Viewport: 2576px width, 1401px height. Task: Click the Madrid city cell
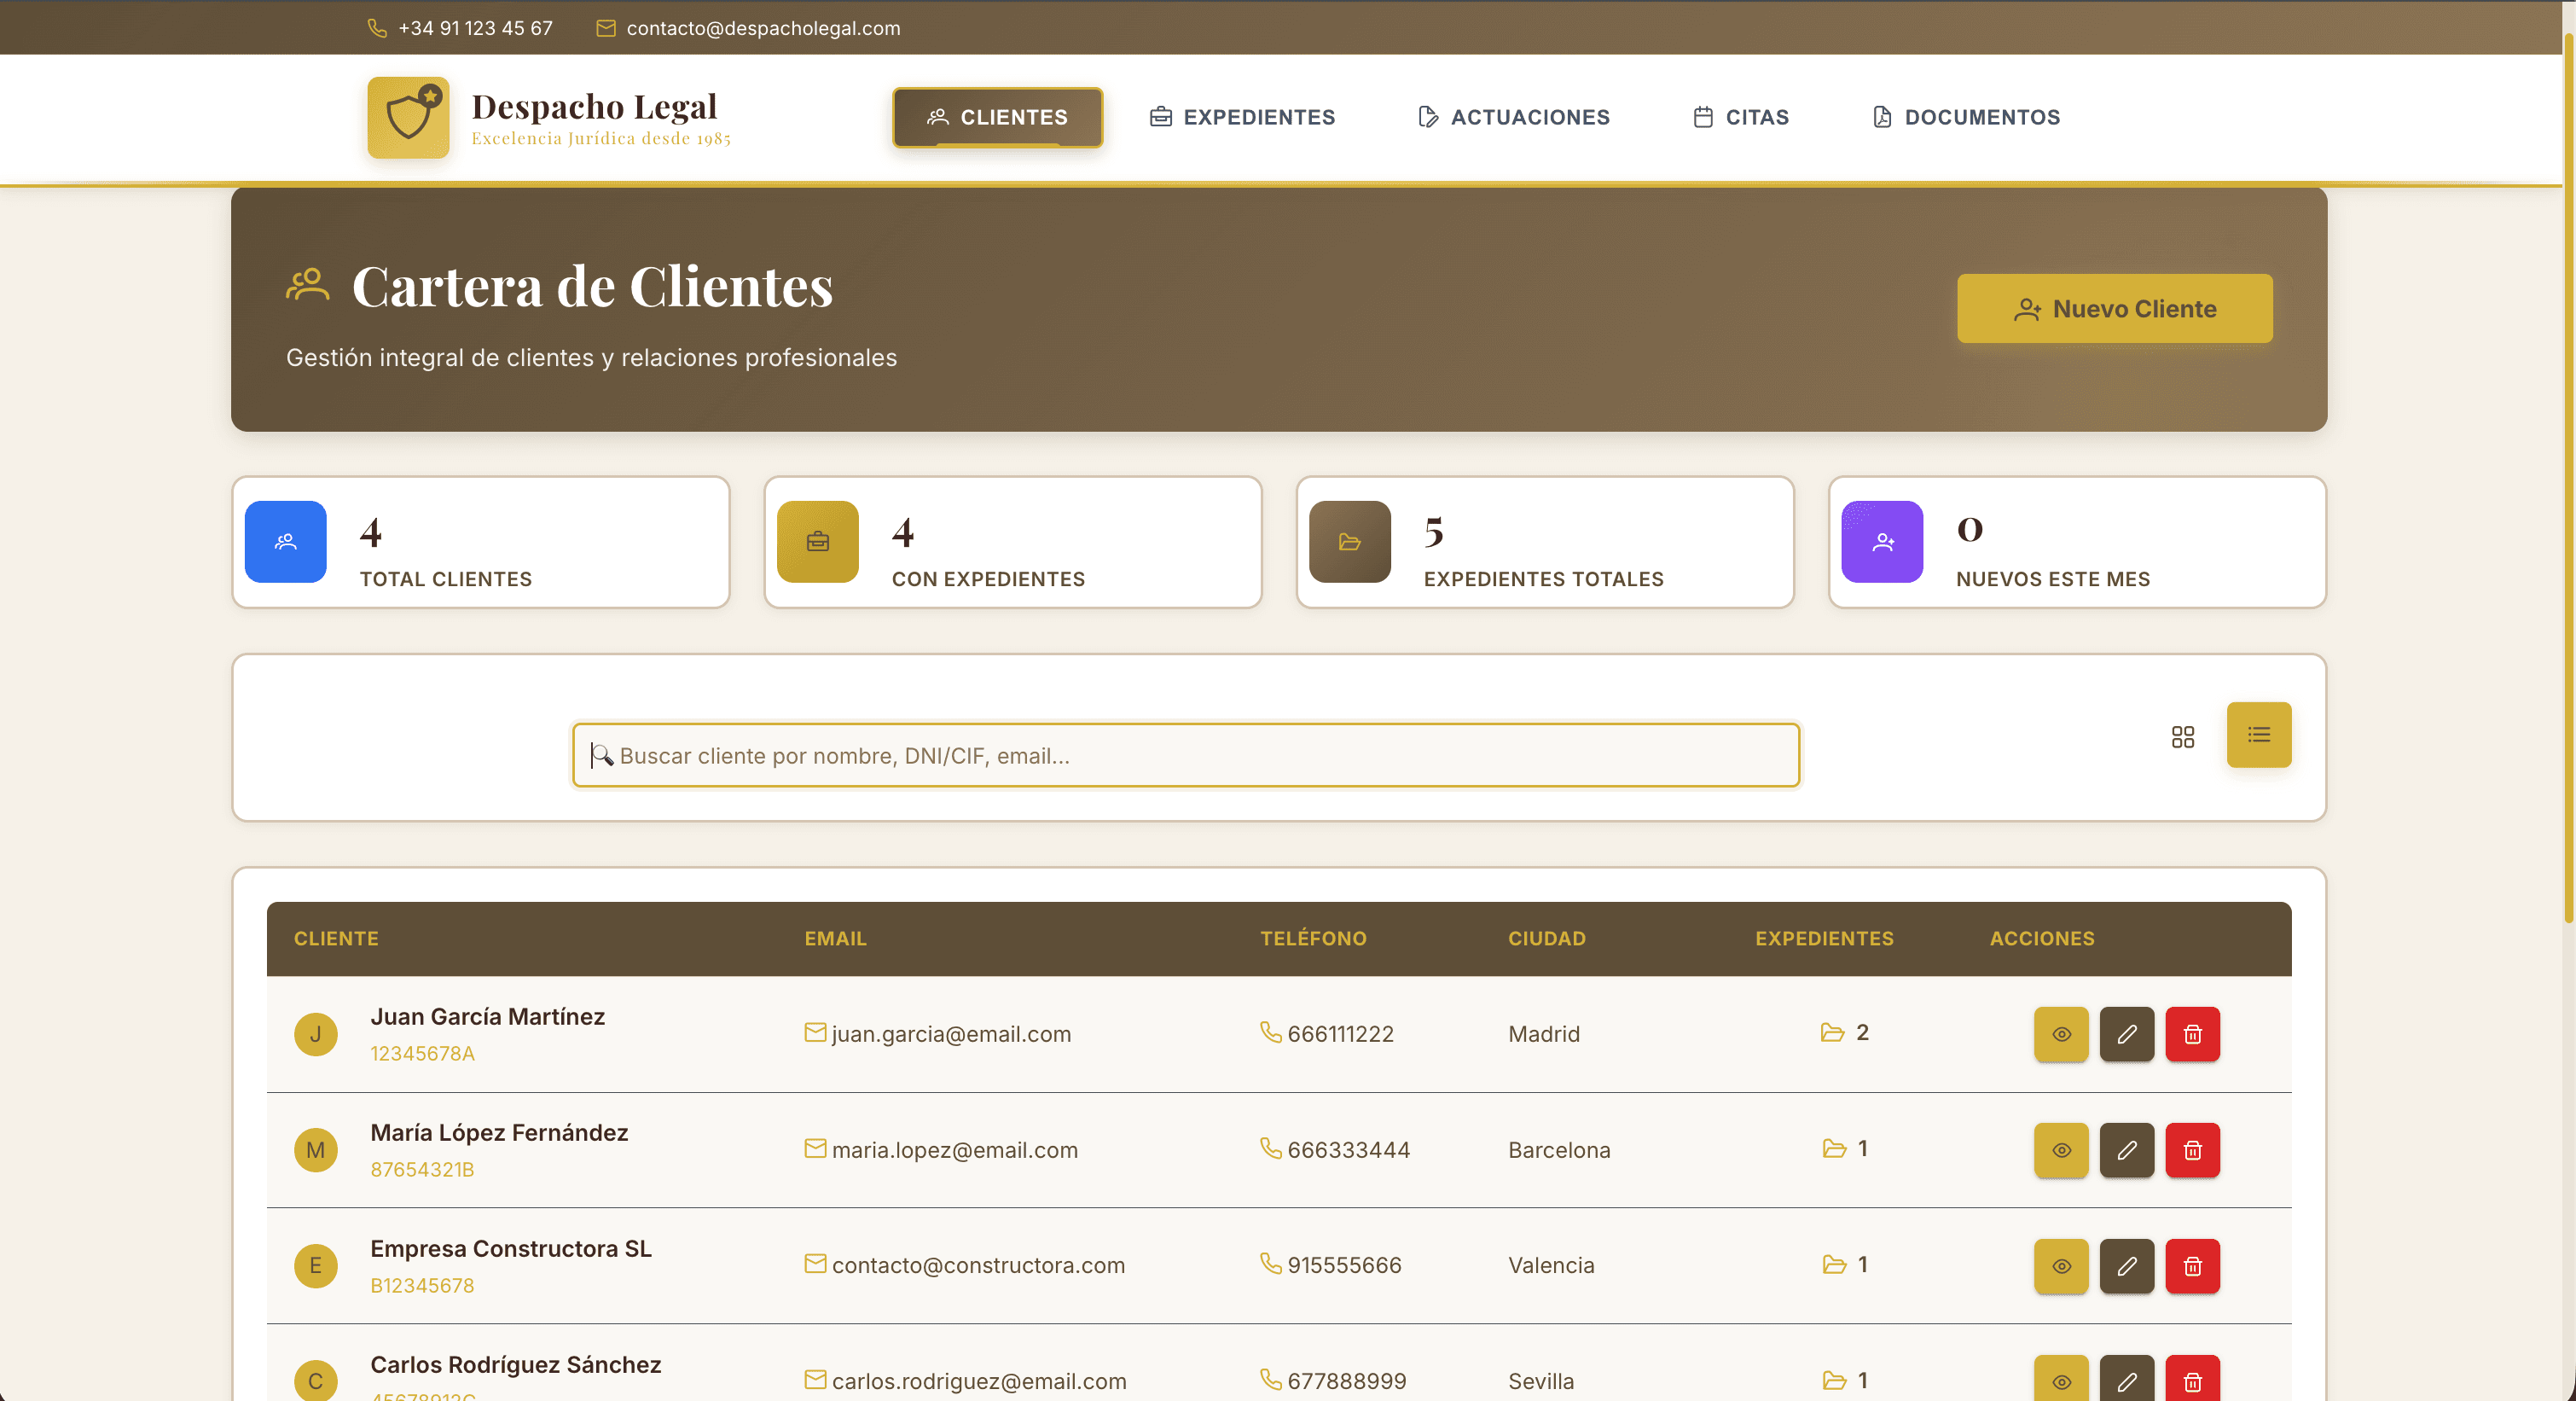coord(1544,1034)
